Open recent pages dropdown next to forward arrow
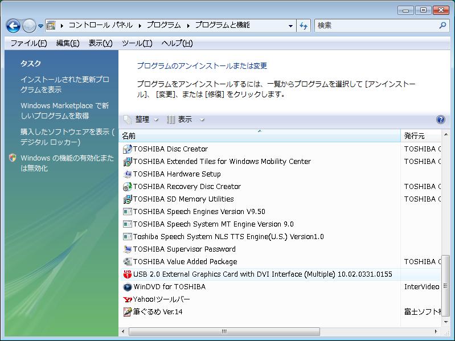 click(40, 26)
